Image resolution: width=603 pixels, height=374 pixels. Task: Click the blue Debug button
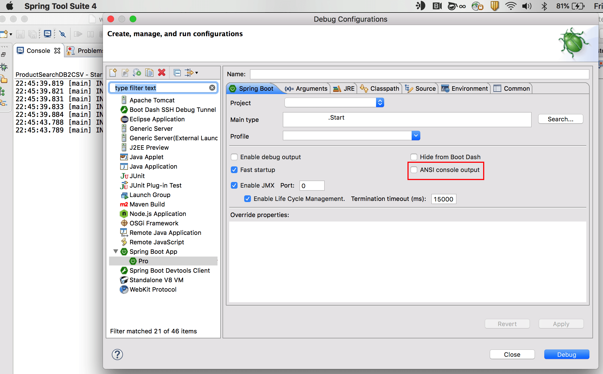(x=566, y=354)
